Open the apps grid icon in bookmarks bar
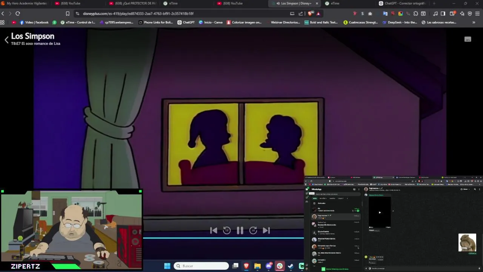Screen dimensions: 483x272 (2, 22)
